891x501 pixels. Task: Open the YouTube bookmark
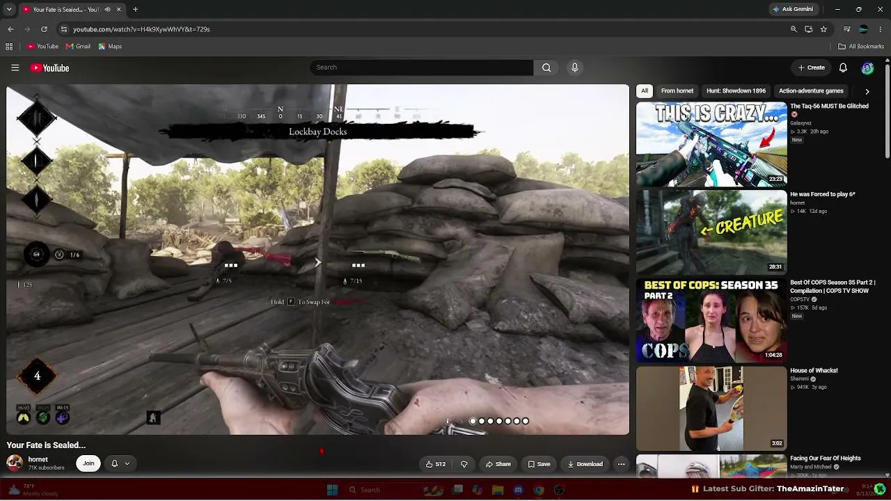click(x=42, y=47)
